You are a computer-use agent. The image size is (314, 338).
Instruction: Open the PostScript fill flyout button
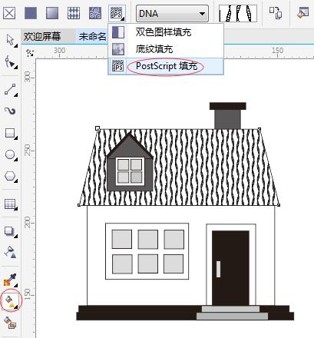(117, 13)
